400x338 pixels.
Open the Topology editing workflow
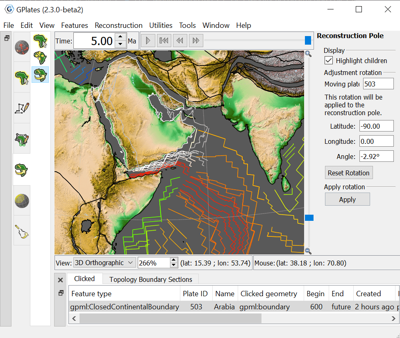coord(22,138)
